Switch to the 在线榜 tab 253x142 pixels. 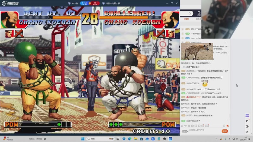[186, 19]
